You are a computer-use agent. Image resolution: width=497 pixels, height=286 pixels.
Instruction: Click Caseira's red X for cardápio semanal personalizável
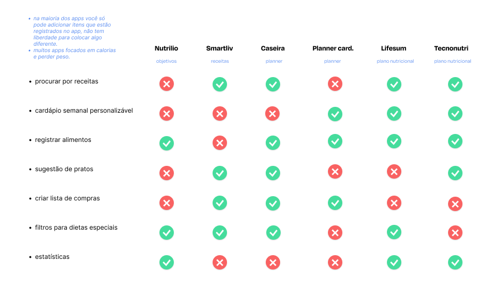click(272, 114)
